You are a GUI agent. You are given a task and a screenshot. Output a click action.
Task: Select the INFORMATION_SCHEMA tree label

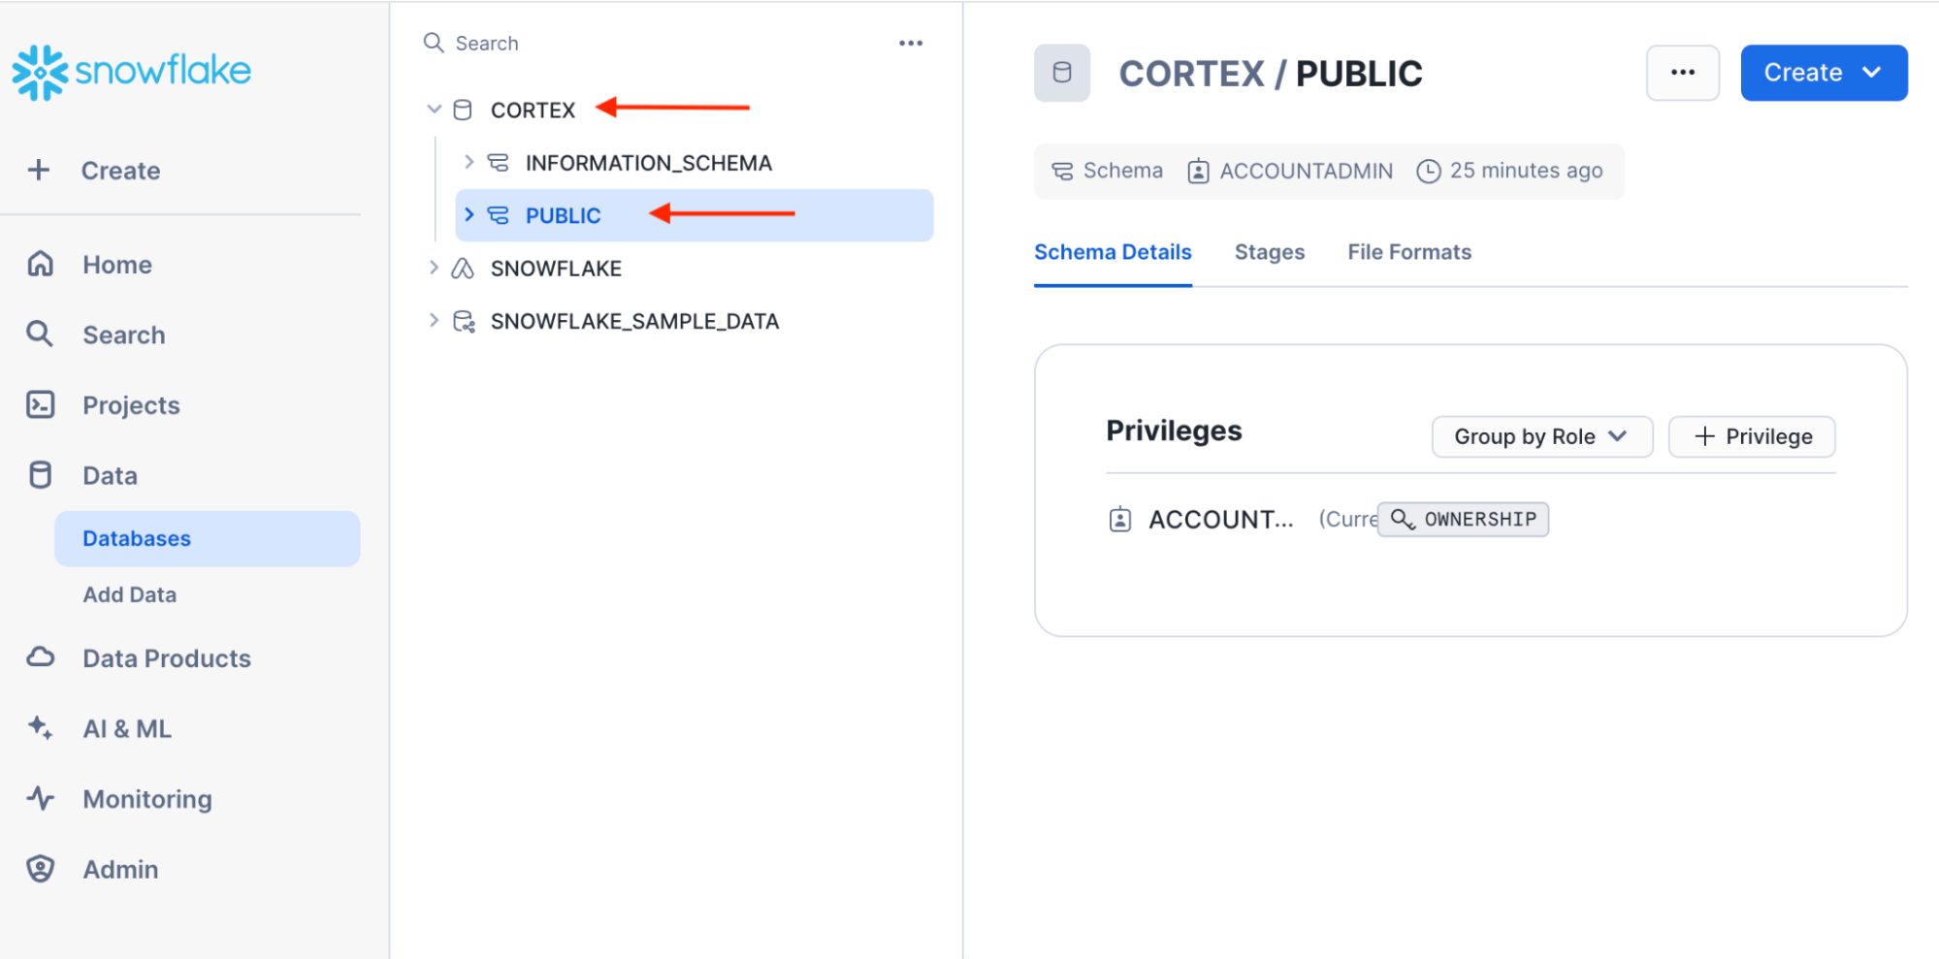point(649,163)
